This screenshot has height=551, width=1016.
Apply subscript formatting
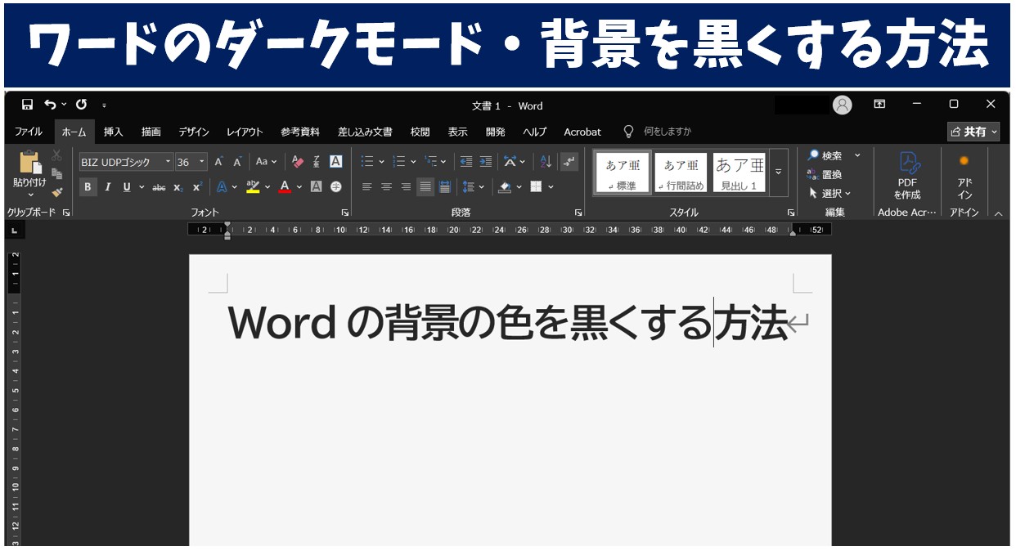(178, 187)
